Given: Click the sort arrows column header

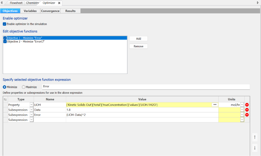Looking at the screenshot, I should click(x=5, y=99).
